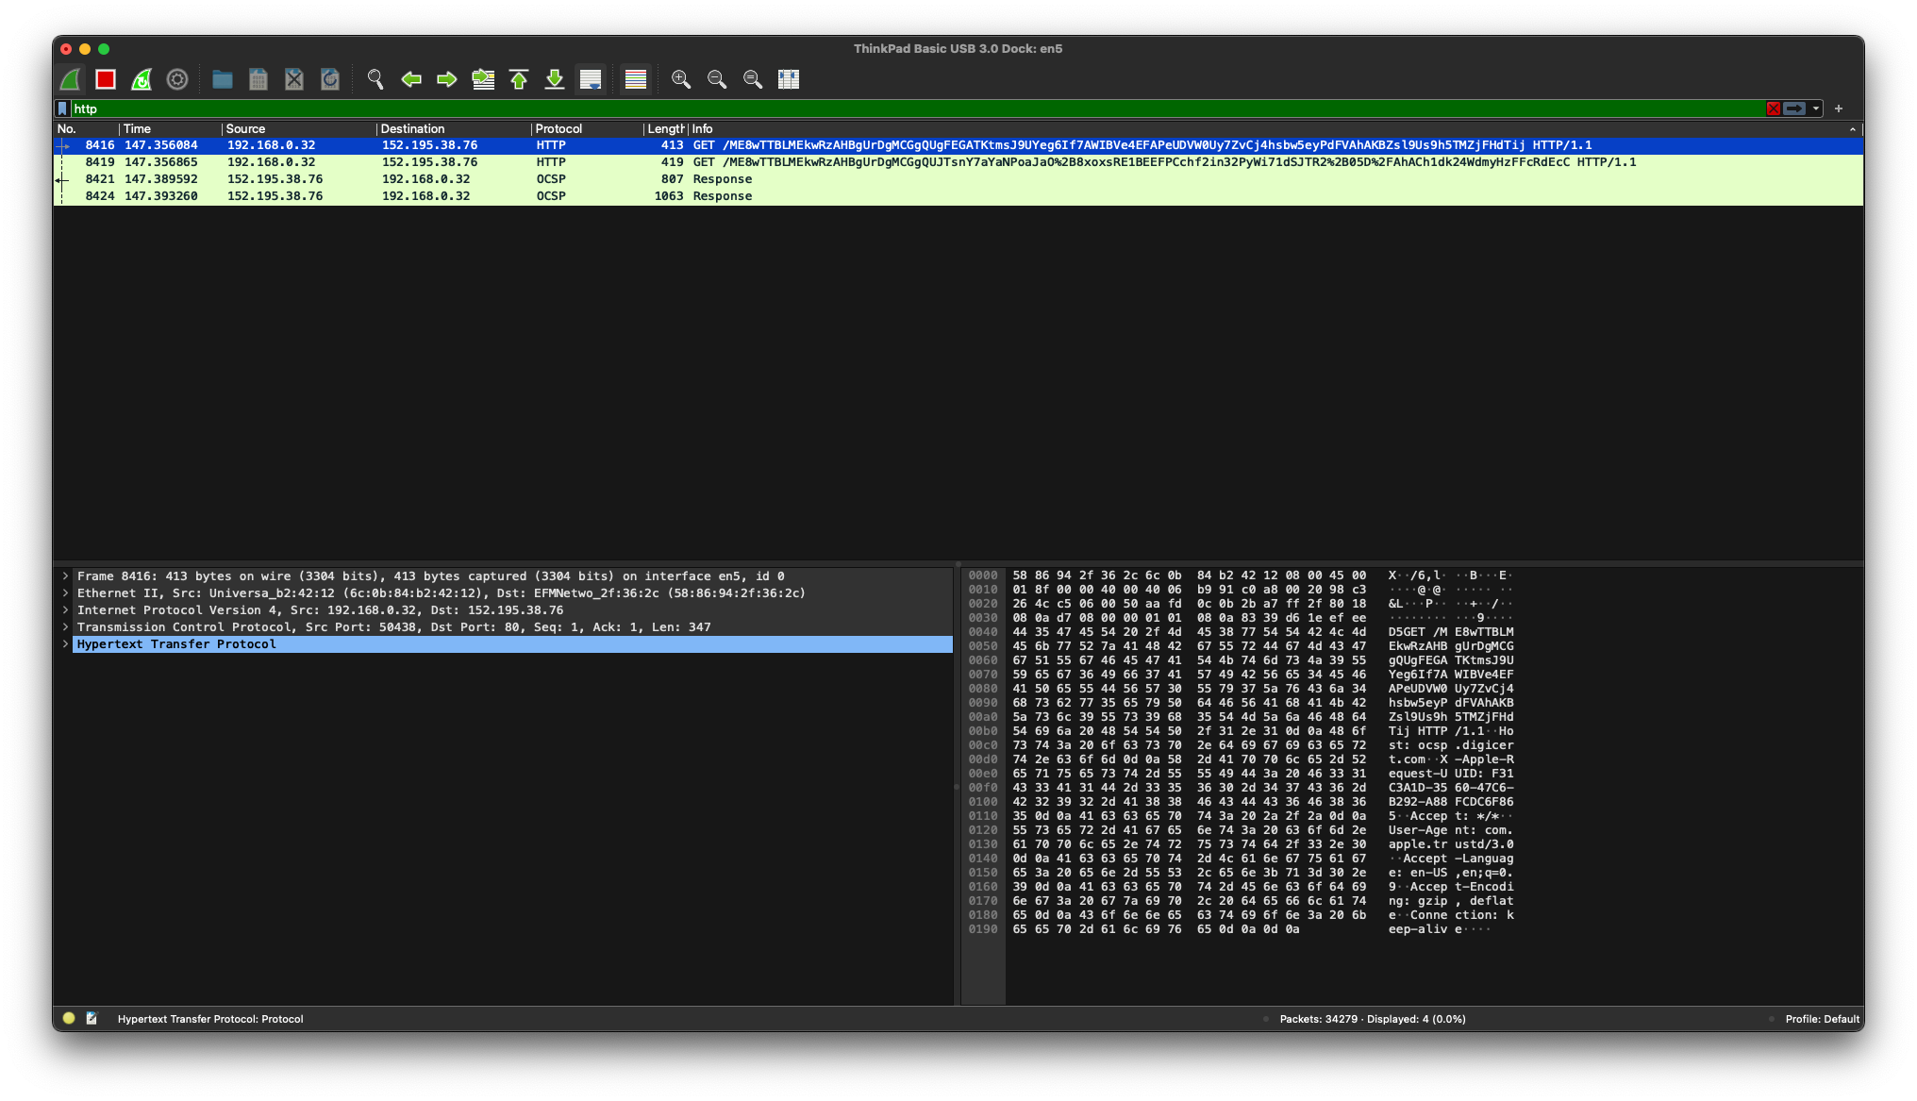The image size is (1917, 1101).
Task: Sort packets by Protocol column
Action: tap(558, 128)
